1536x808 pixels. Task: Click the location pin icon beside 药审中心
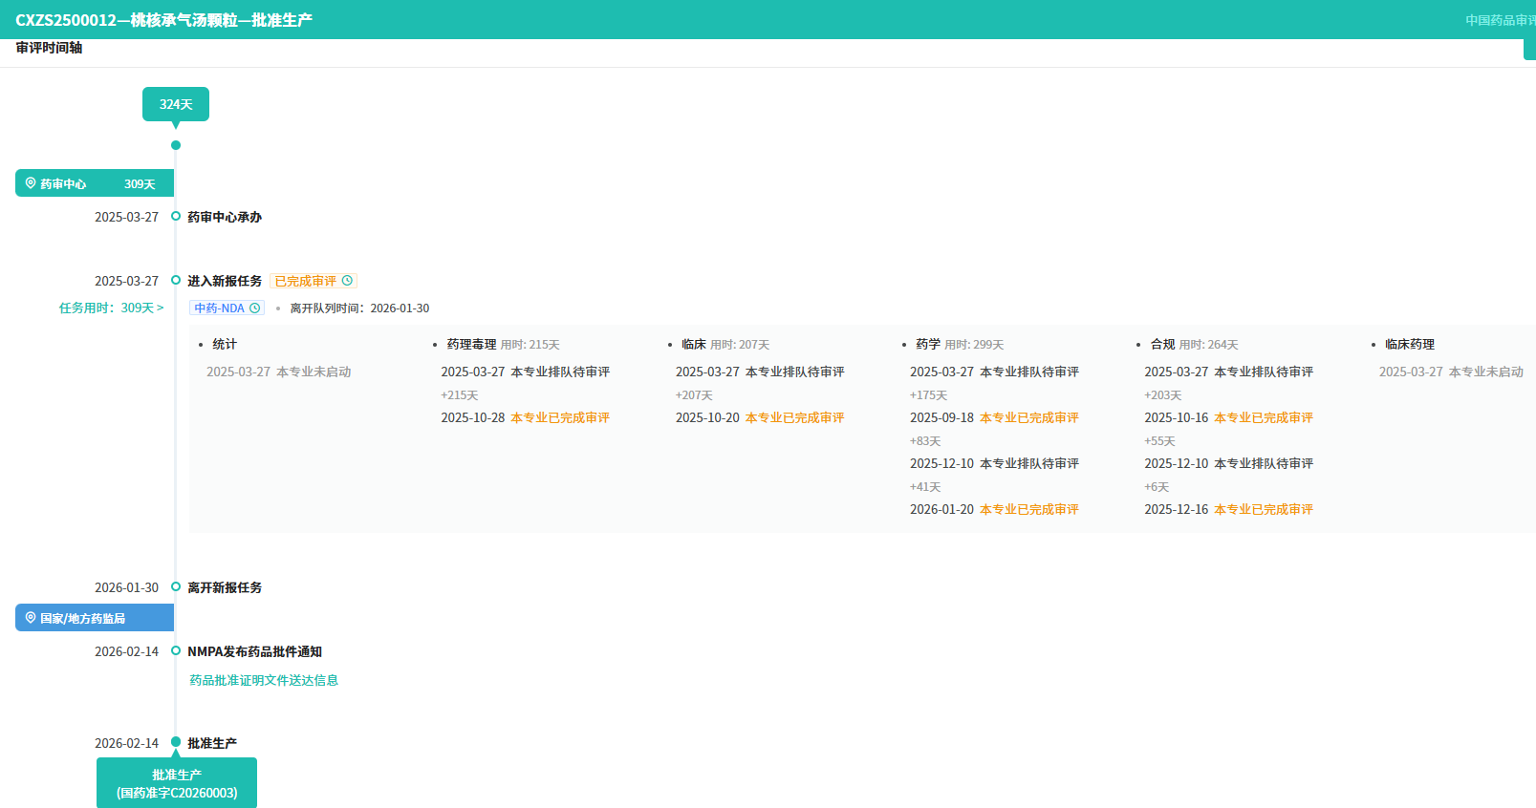(31, 183)
